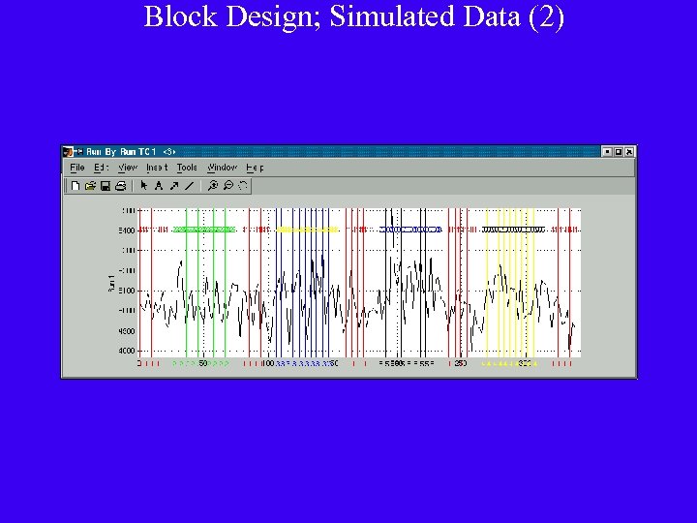
Task: Activate the Rotate 3D tool
Action: (243, 186)
